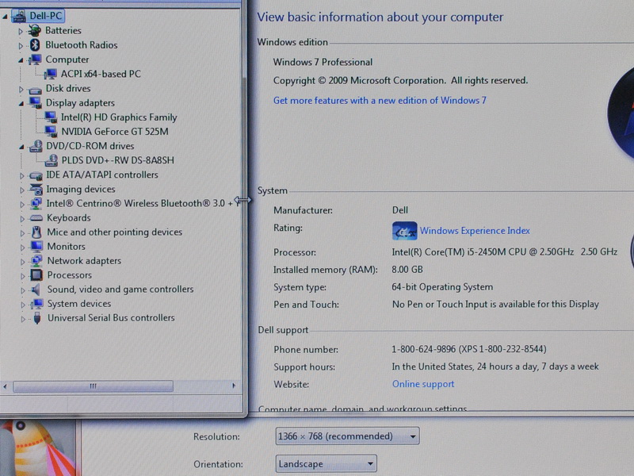Select the Mice and other pointing devices label
Screen dimensions: 634x476
click(x=115, y=232)
